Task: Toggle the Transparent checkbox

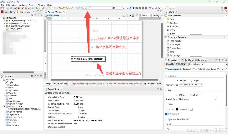Action: pos(166,114)
